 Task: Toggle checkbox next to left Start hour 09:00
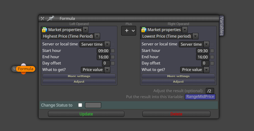113,51
